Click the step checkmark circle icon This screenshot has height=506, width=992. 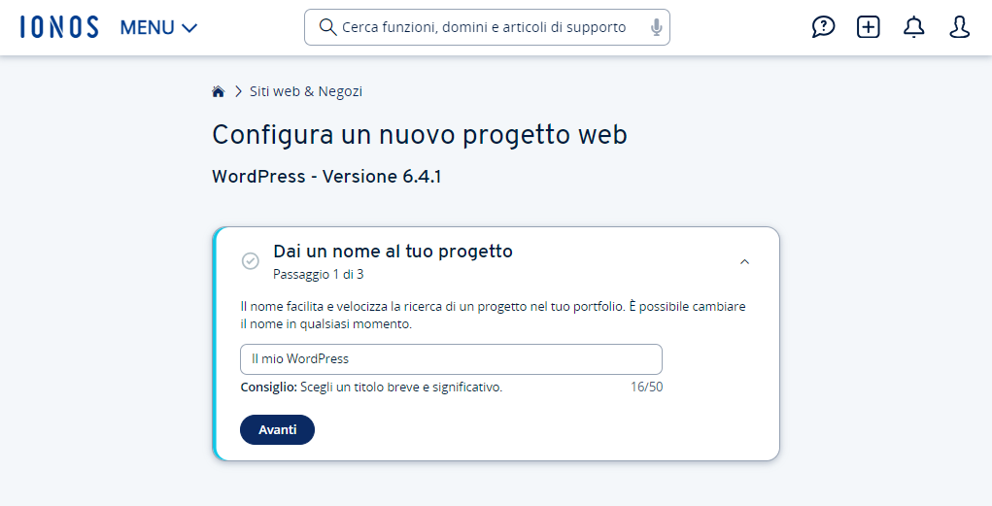(251, 261)
